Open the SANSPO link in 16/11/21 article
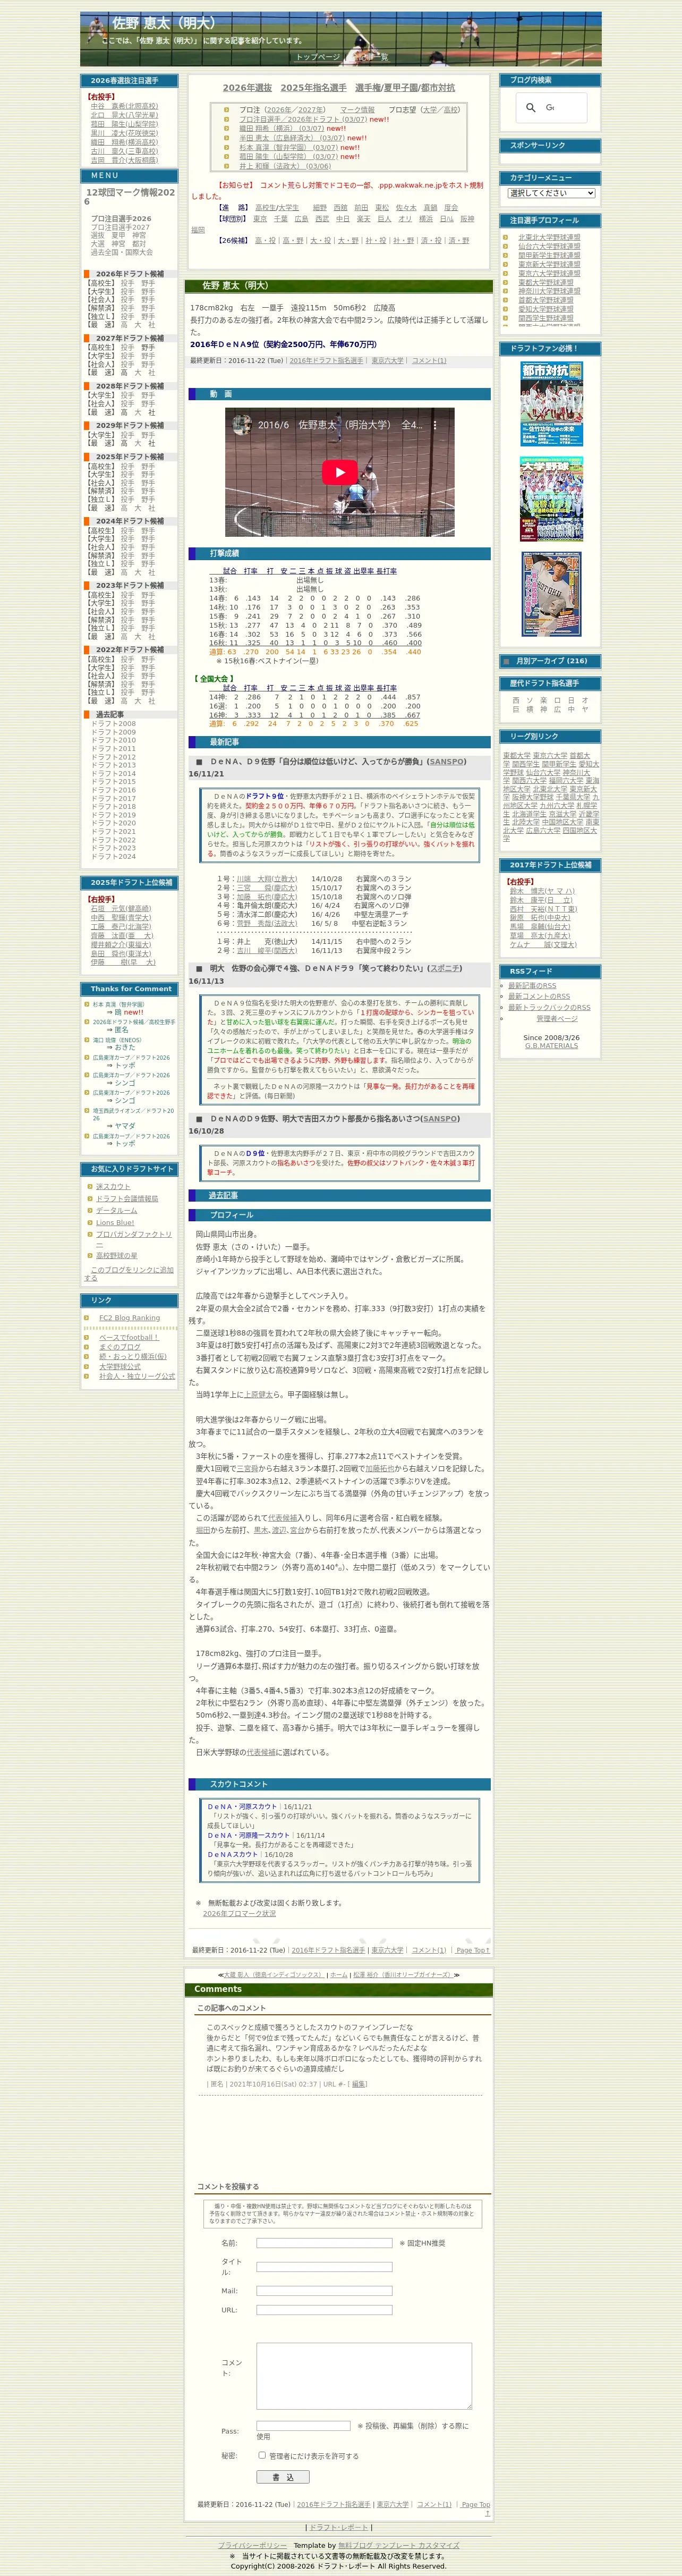 tap(446, 761)
